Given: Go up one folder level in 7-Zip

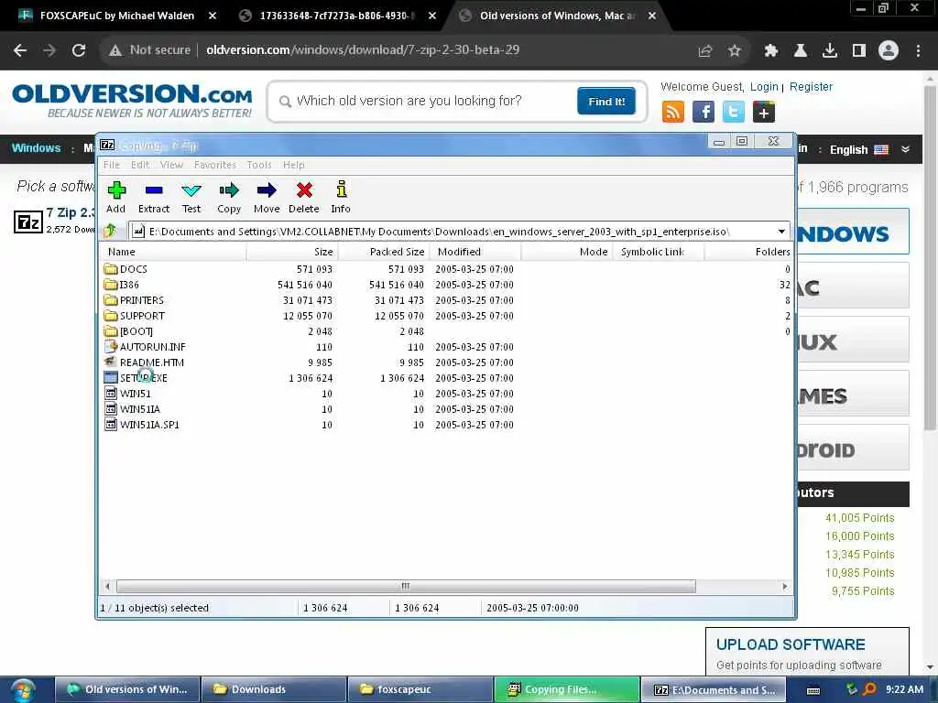Looking at the screenshot, I should pyautogui.click(x=110, y=231).
